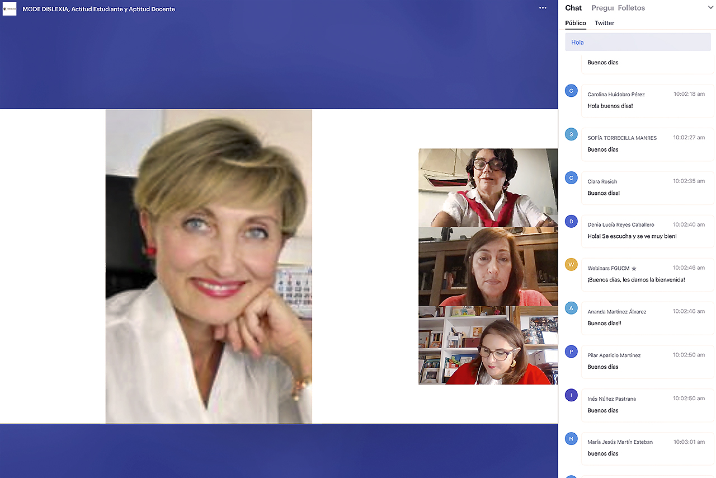The height and width of the screenshot is (478, 716).
Task: Click the name Denia Lucía Reyes Caballero
Action: [621, 224]
